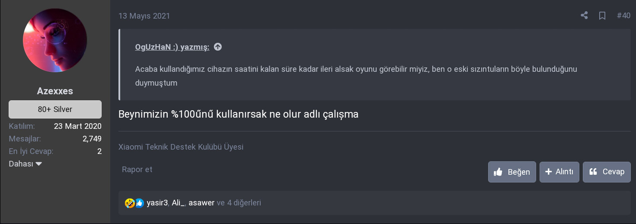Report the post with Rapor et
This screenshot has width=636, height=224.
(137, 169)
